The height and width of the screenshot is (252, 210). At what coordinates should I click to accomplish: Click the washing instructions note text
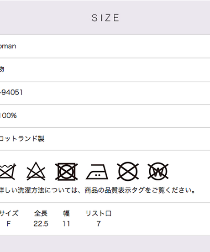(98, 190)
